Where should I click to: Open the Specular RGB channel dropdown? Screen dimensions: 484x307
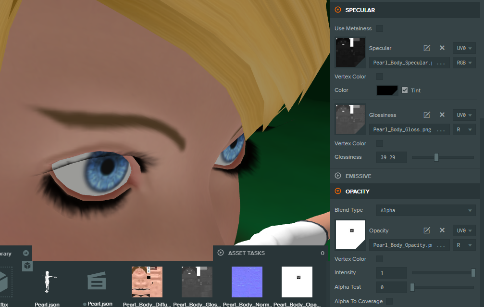[x=464, y=63]
